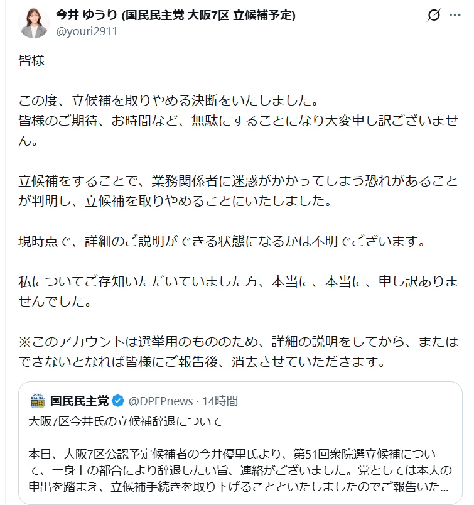Expand the truncated quoted text at ご報告いた...
Viewport: 474px width, 505px height.
[x=433, y=486]
